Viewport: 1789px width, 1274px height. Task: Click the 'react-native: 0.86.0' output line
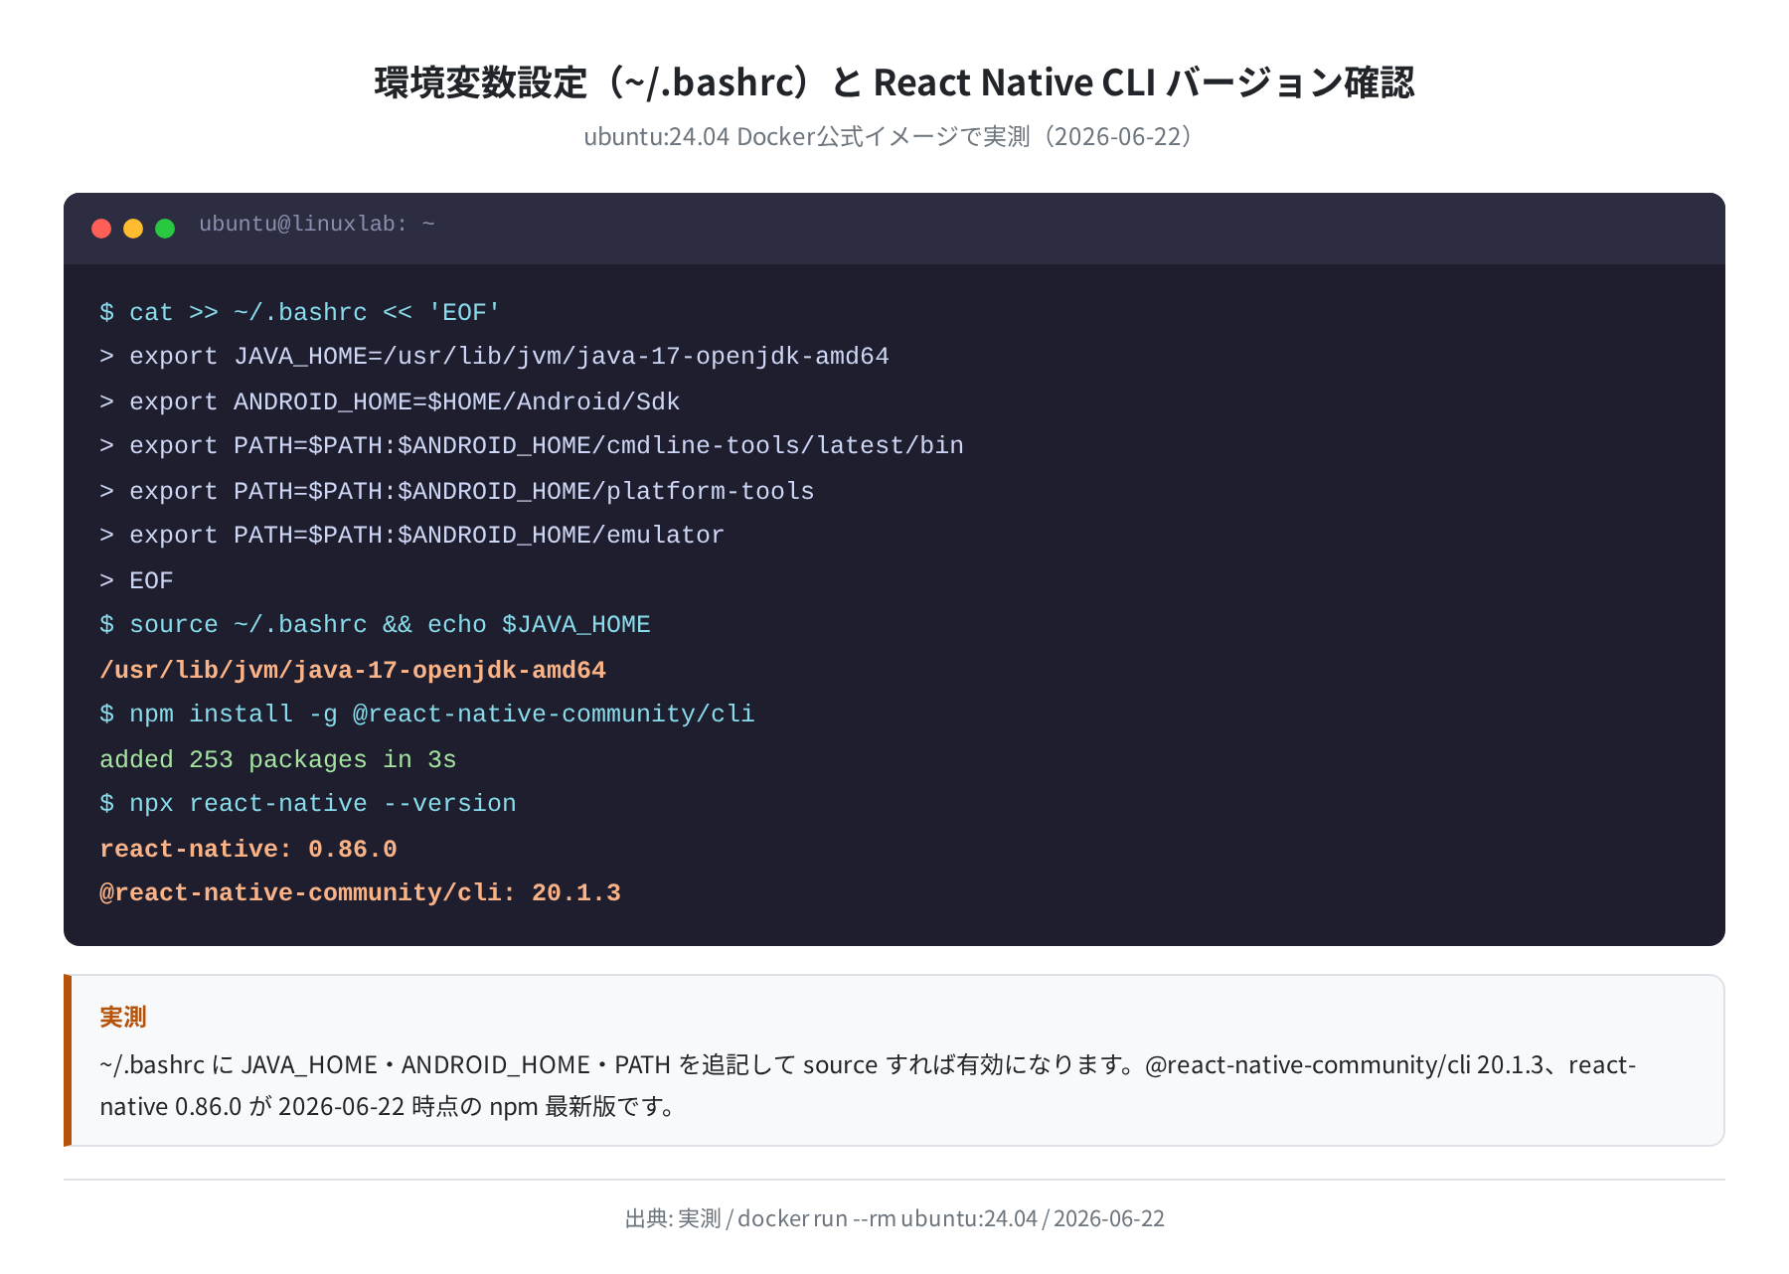tap(248, 850)
